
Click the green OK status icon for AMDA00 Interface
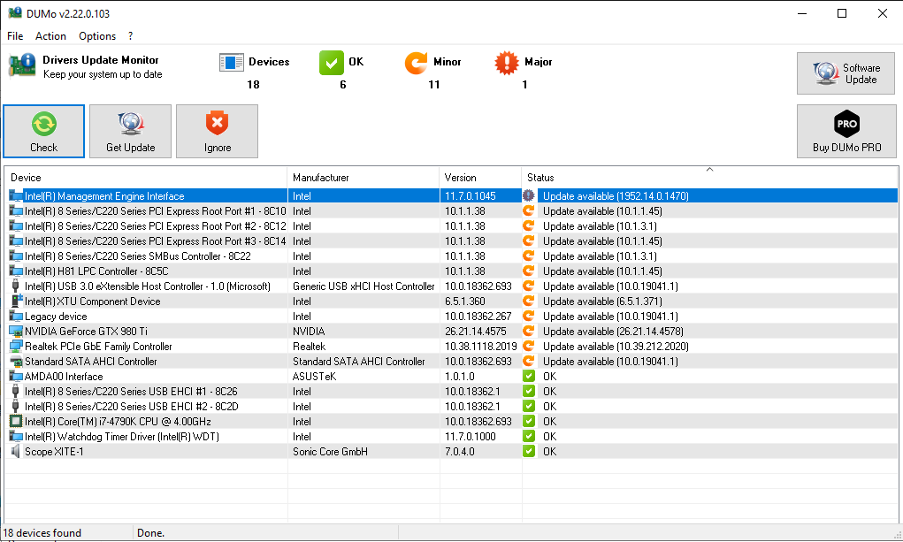tap(529, 377)
